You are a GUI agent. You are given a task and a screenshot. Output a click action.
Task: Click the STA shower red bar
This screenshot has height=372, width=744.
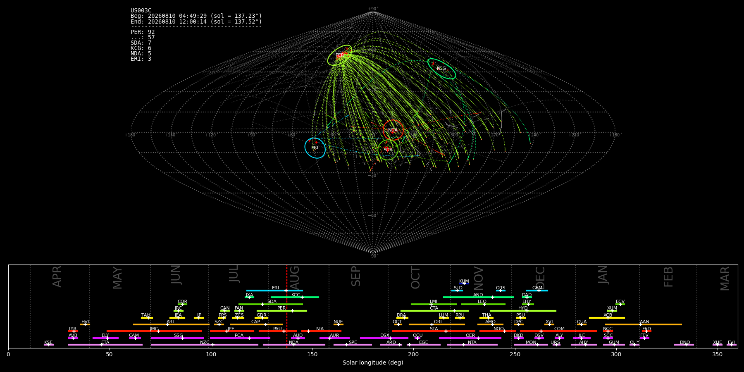coord(434,331)
